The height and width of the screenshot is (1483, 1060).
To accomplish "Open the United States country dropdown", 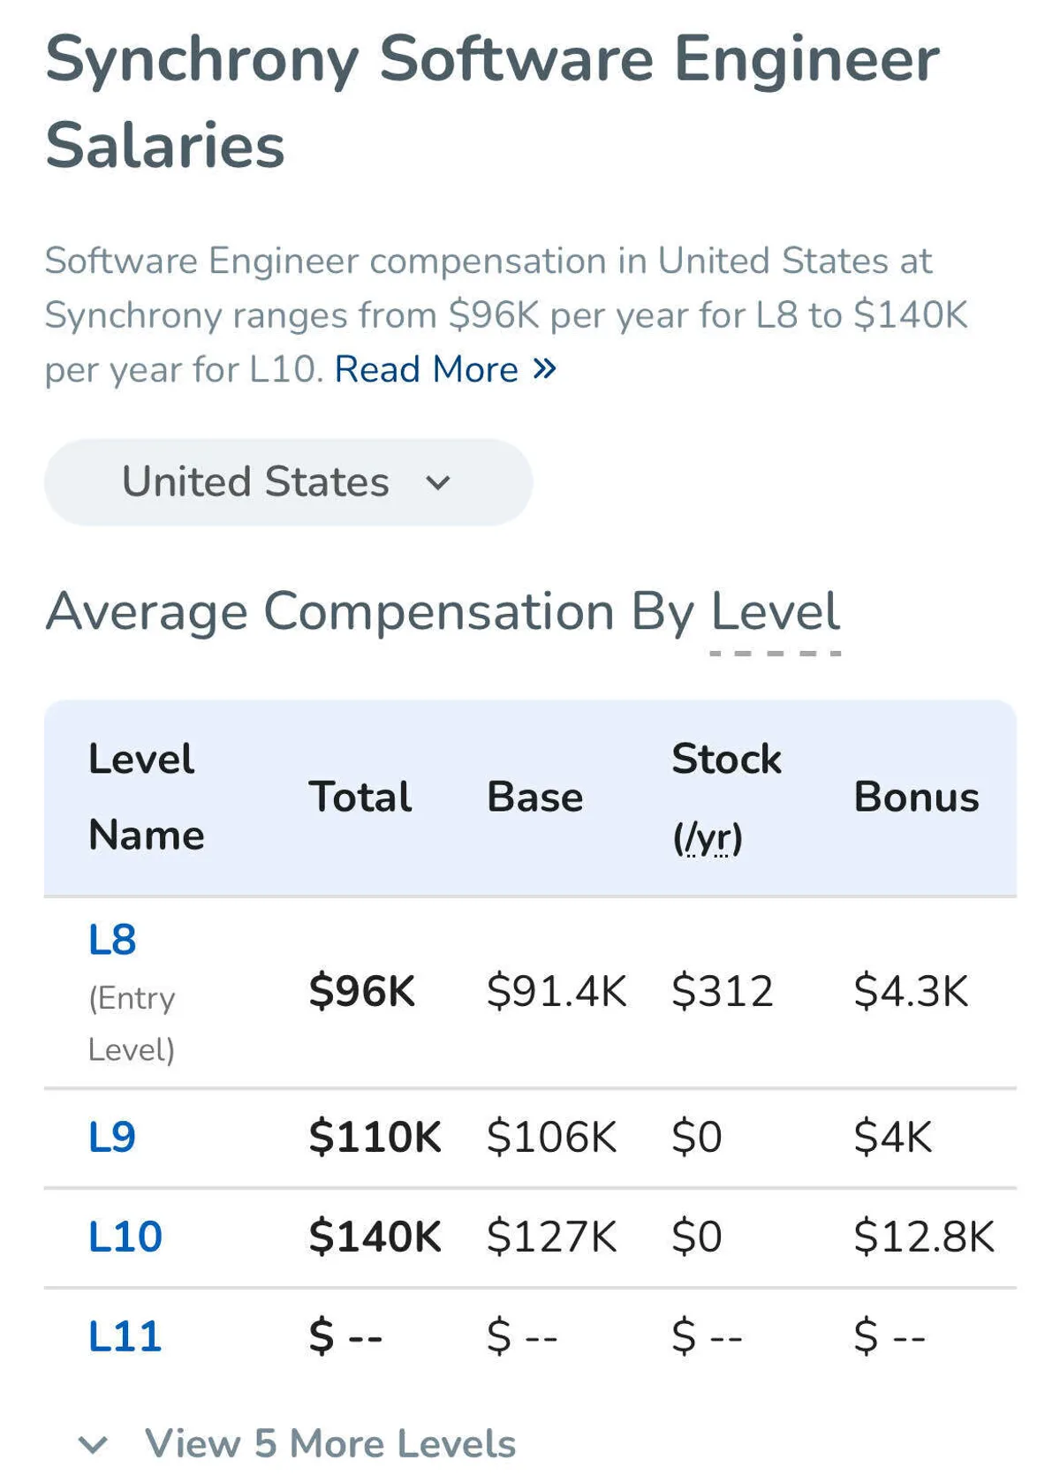I will pos(288,482).
